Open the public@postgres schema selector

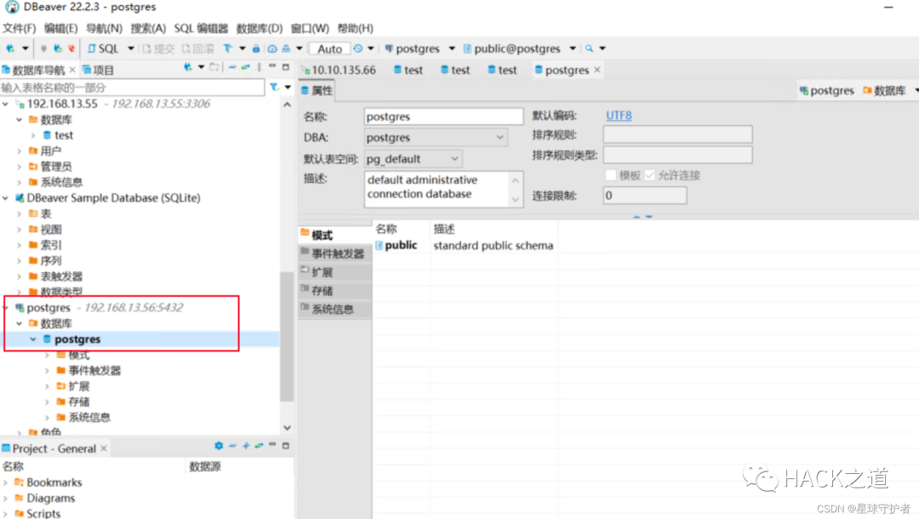[519, 48]
